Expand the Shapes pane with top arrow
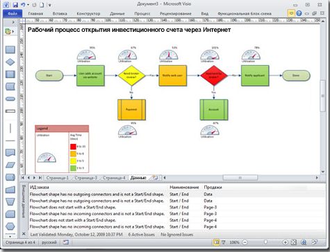Screen dimensions: 330x252 coord(13,22)
